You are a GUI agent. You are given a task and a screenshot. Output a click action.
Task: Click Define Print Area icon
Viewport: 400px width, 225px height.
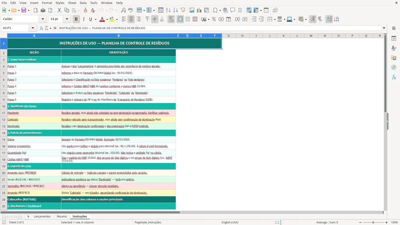coord(249,10)
